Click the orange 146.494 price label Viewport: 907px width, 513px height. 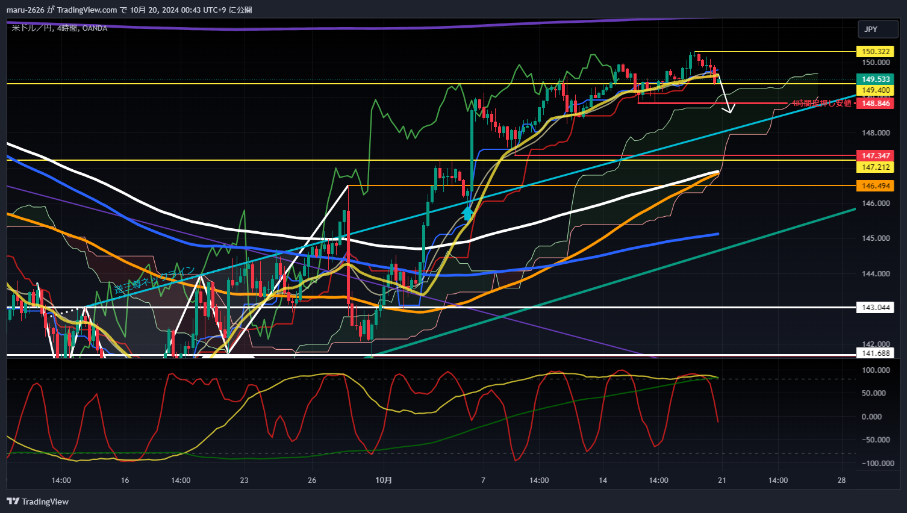click(x=876, y=186)
